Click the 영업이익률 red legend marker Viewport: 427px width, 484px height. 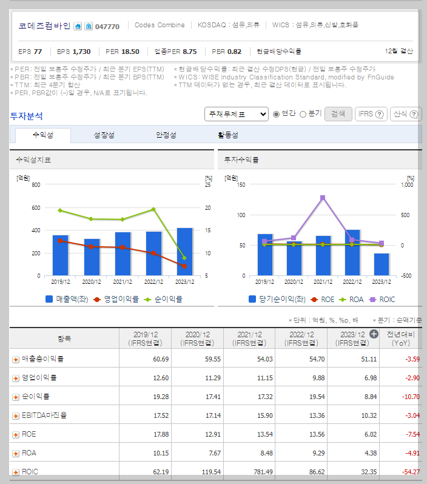click(97, 299)
